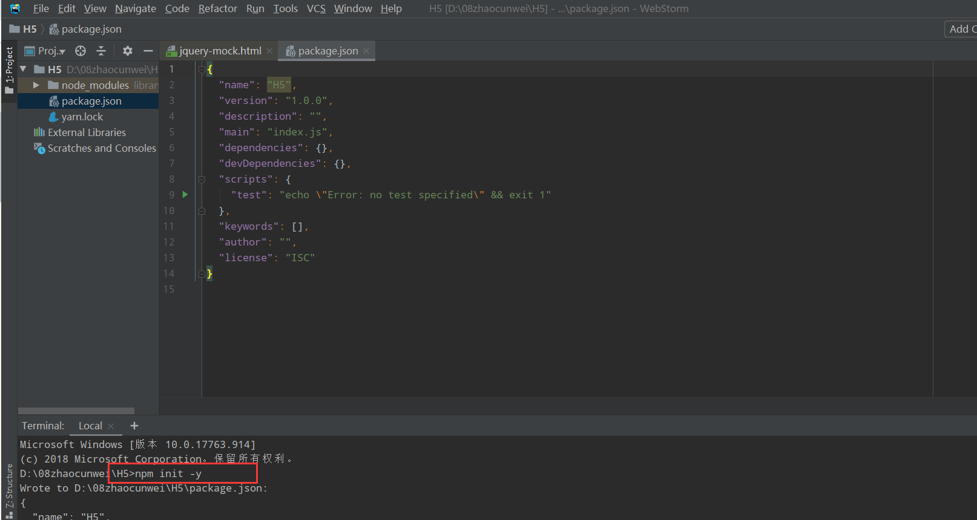Open the View menu
The width and height of the screenshot is (977, 520).
click(95, 8)
